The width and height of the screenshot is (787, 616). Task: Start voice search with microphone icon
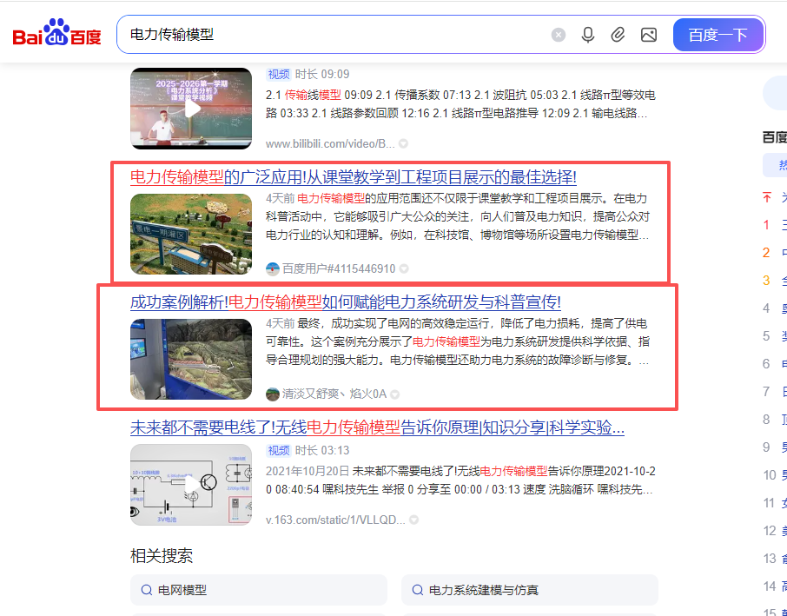pos(588,35)
